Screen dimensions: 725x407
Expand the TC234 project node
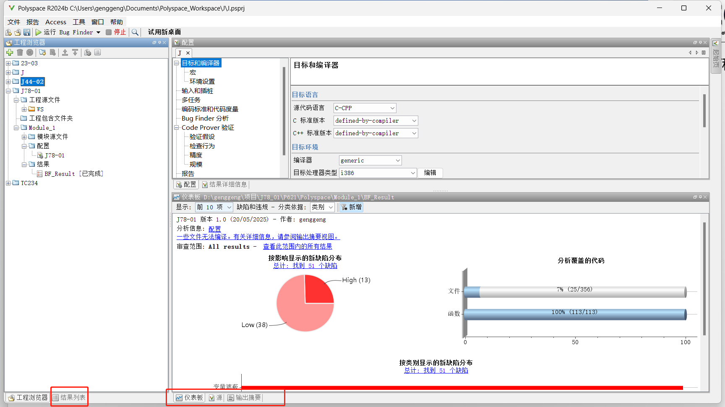[x=8, y=183]
